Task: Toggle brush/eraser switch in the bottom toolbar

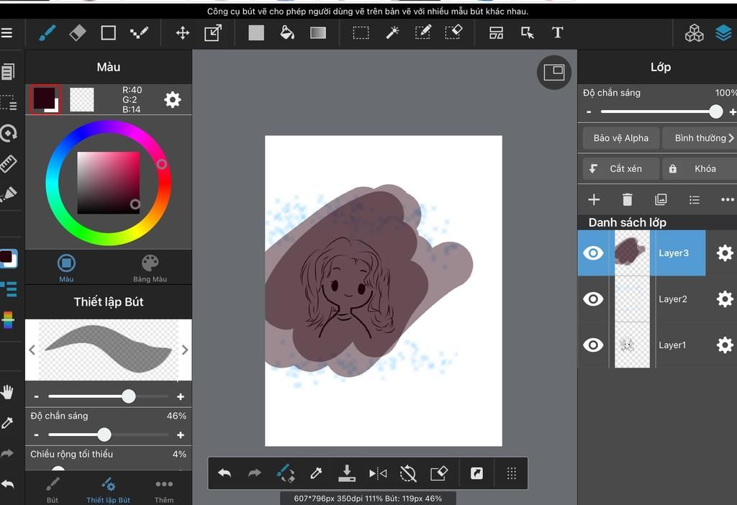Action: point(286,473)
